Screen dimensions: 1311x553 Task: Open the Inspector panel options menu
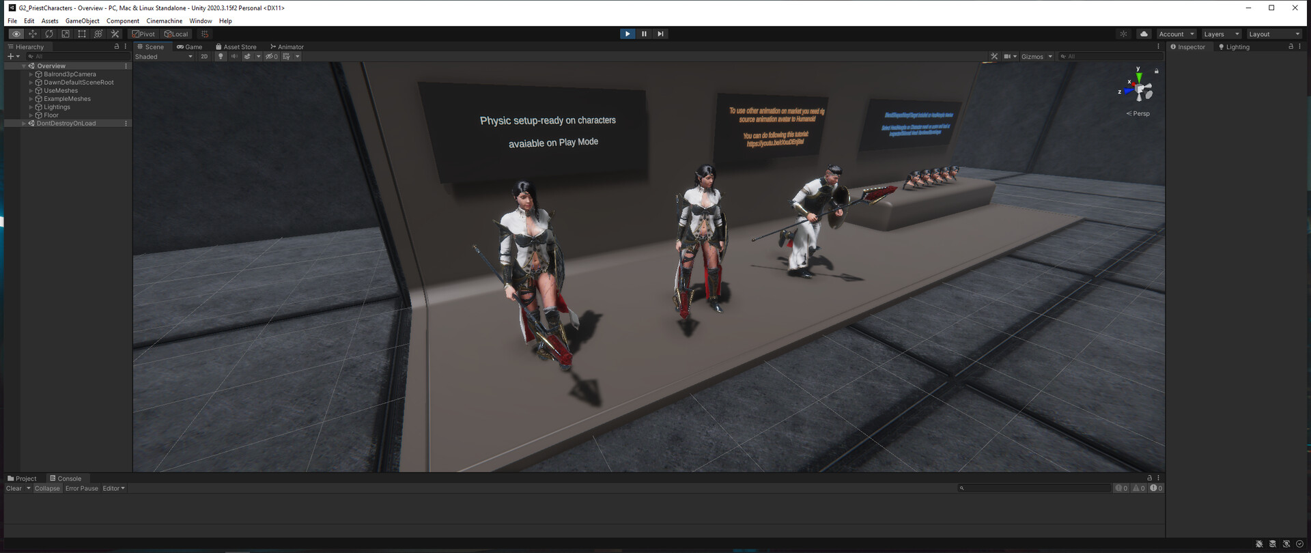(x=1299, y=46)
